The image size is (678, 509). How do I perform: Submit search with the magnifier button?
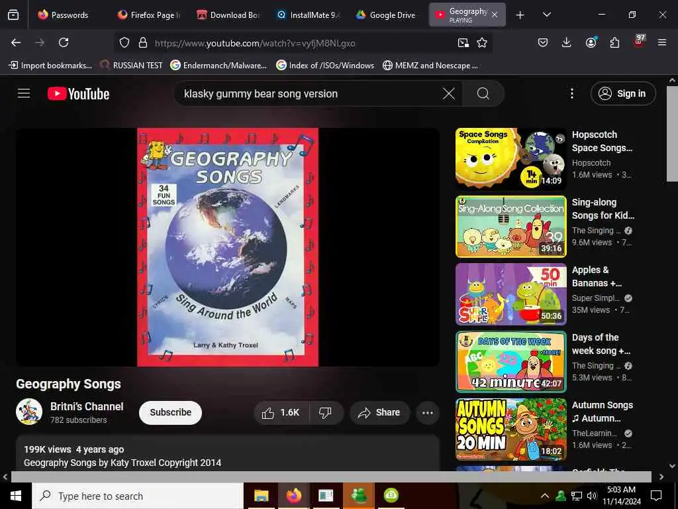483,93
